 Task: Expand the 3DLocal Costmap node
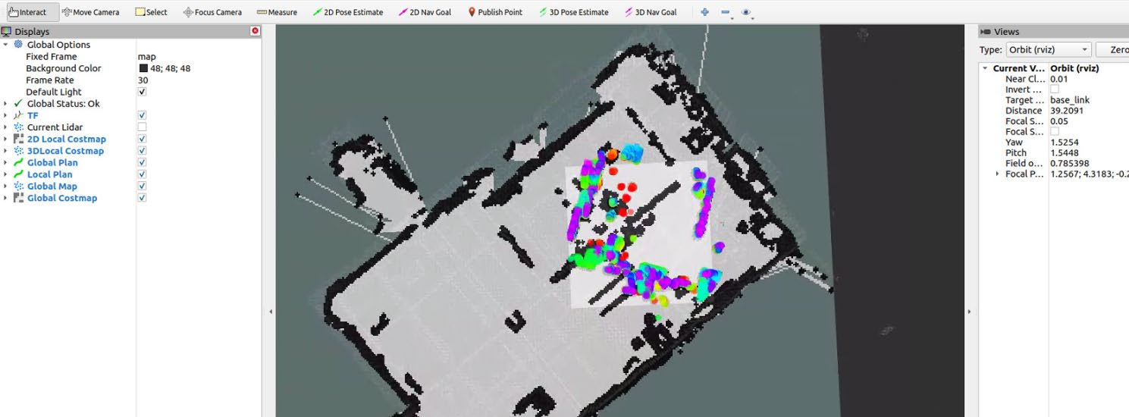coord(6,151)
